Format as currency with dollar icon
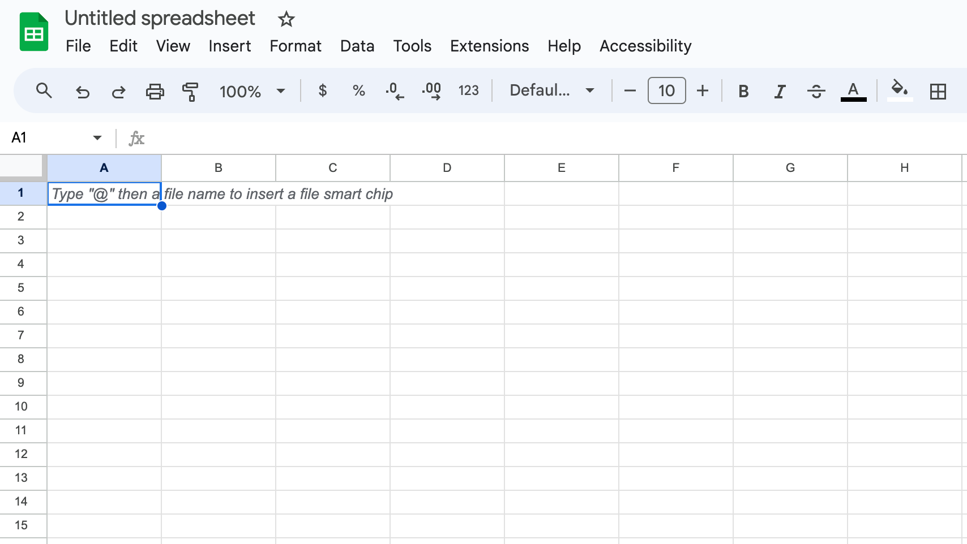Image resolution: width=967 pixels, height=544 pixels. 323,90
